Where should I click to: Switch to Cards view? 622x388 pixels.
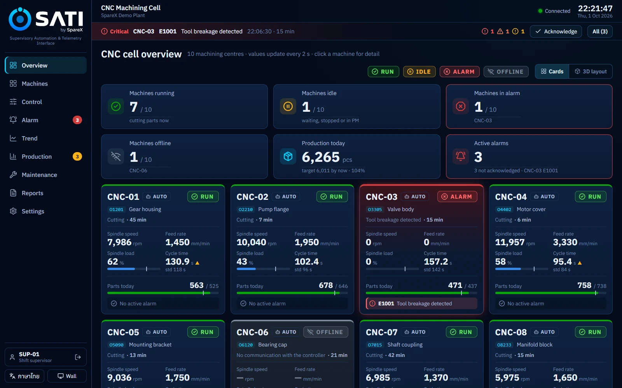tap(552, 71)
